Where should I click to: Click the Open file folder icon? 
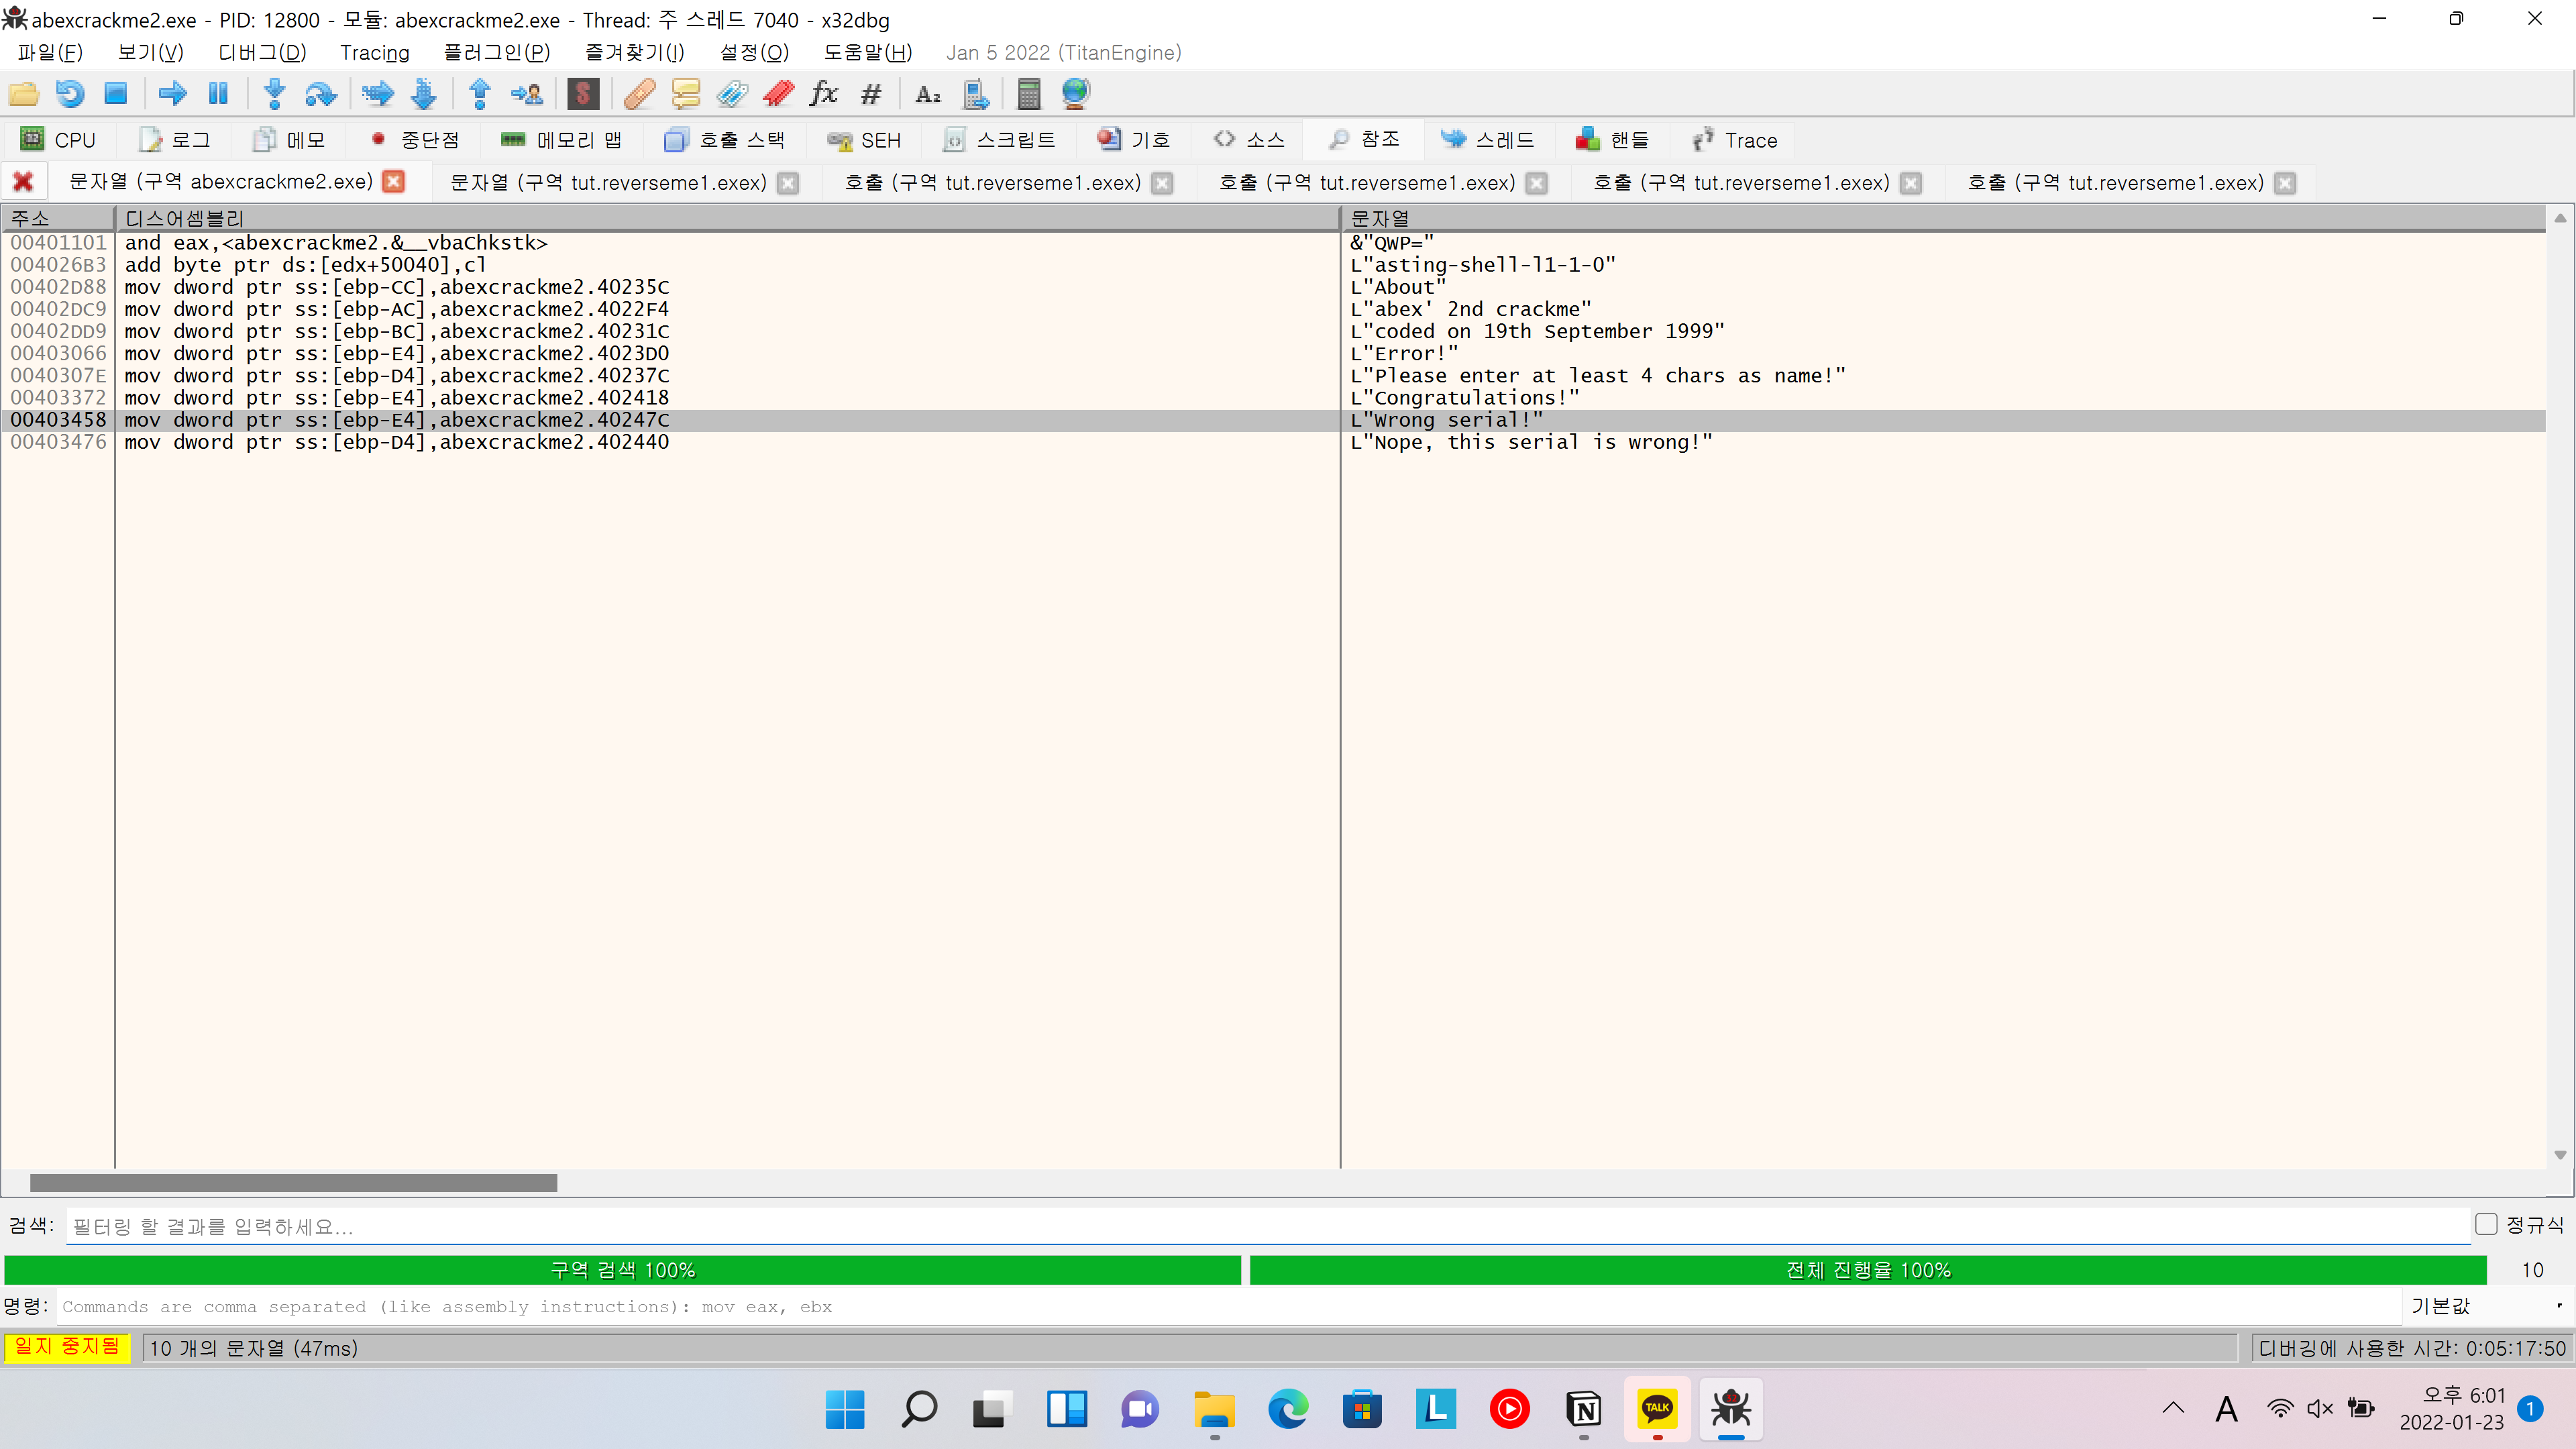pyautogui.click(x=24, y=94)
